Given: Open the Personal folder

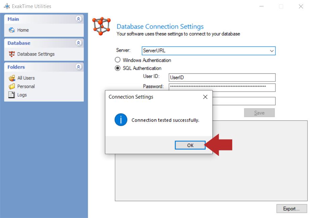Looking at the screenshot, I should coord(26,86).
